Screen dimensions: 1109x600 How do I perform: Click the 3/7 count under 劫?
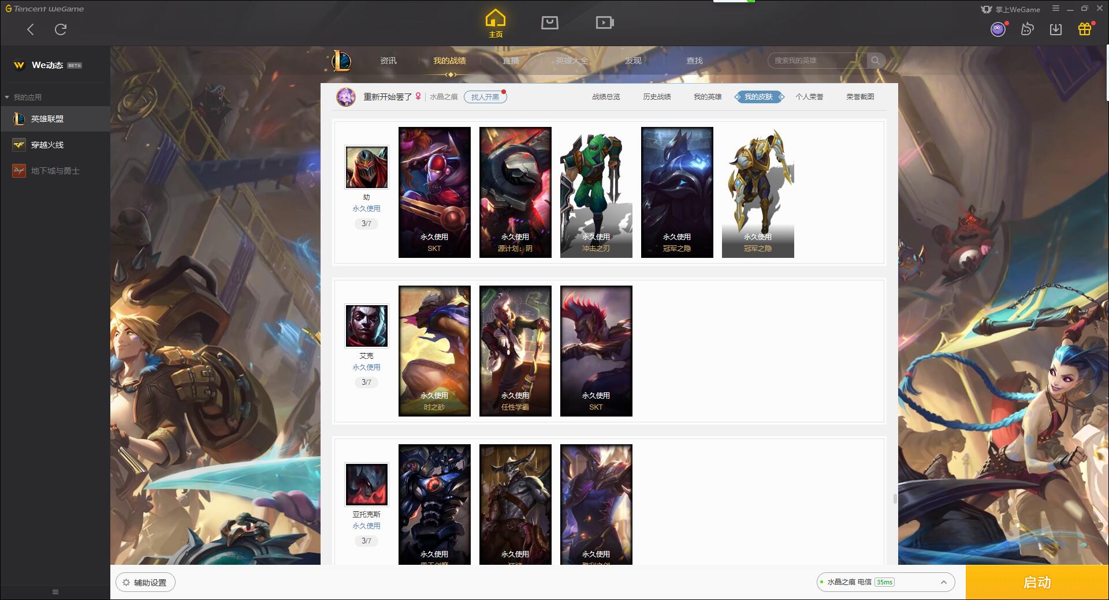(x=366, y=223)
